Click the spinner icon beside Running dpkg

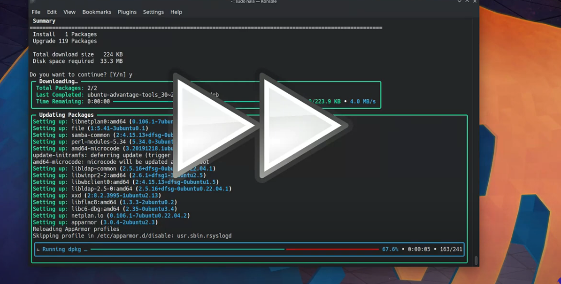[38, 250]
